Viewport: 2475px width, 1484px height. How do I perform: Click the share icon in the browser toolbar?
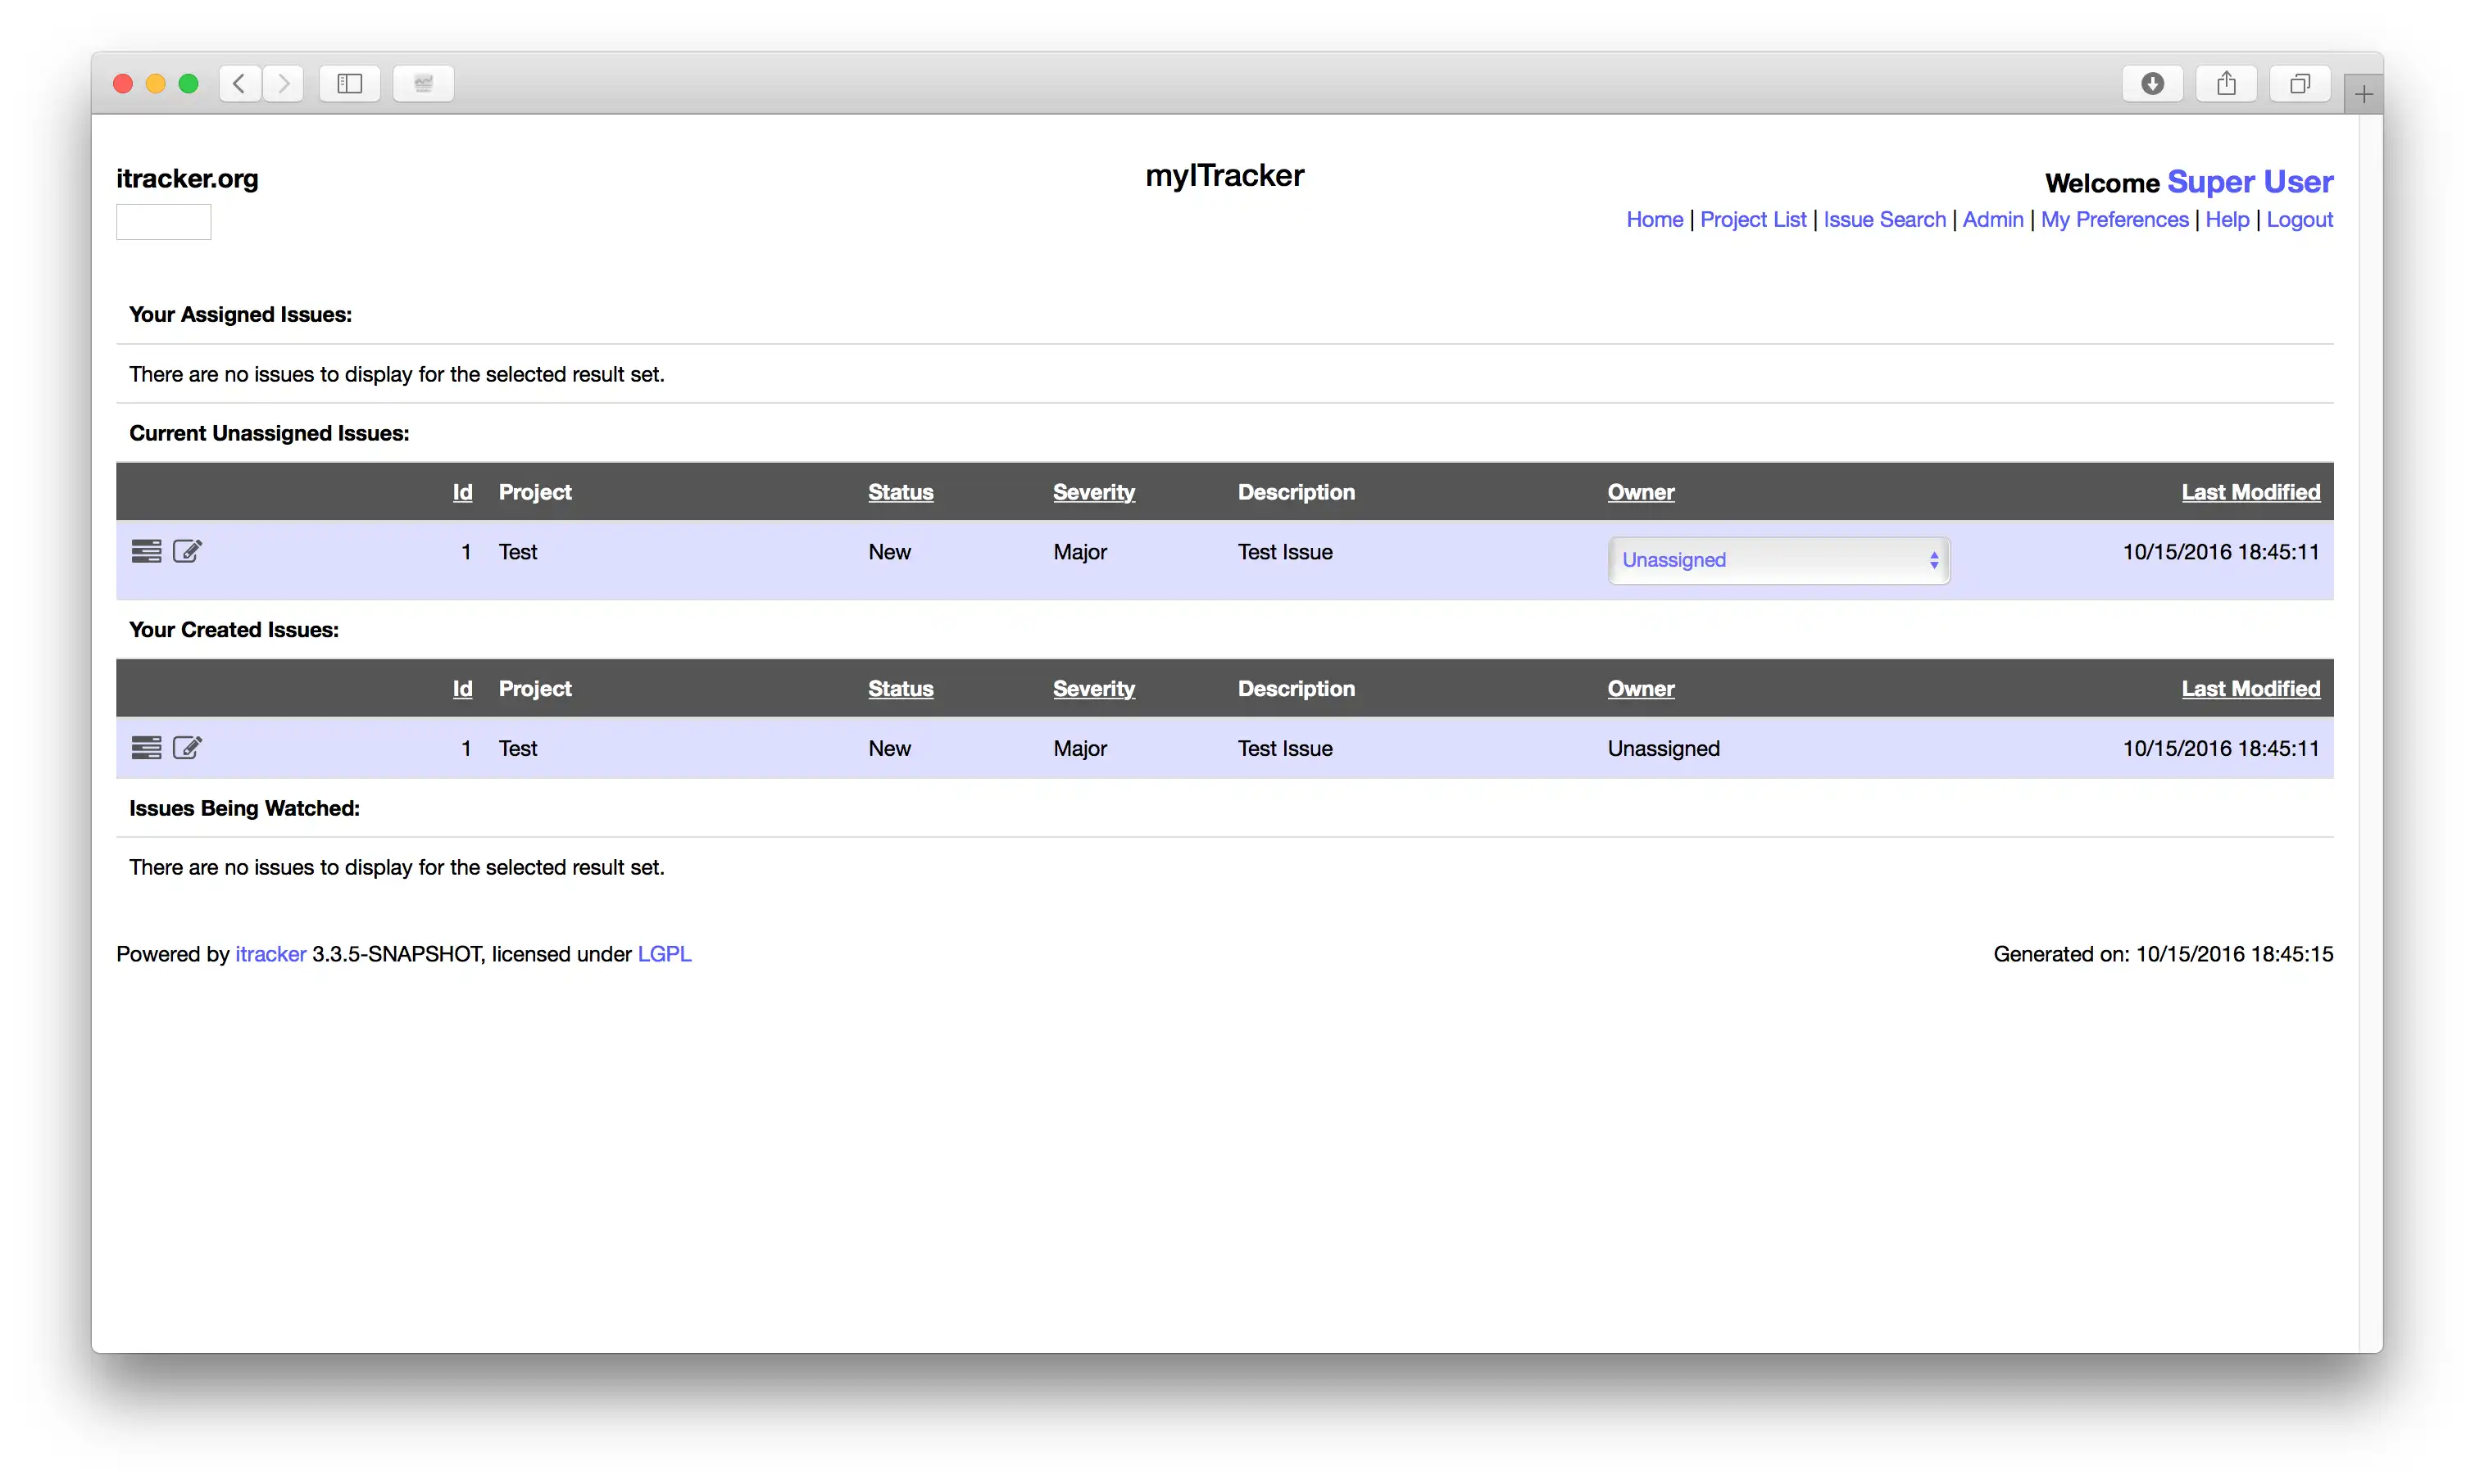pyautogui.click(x=2226, y=81)
